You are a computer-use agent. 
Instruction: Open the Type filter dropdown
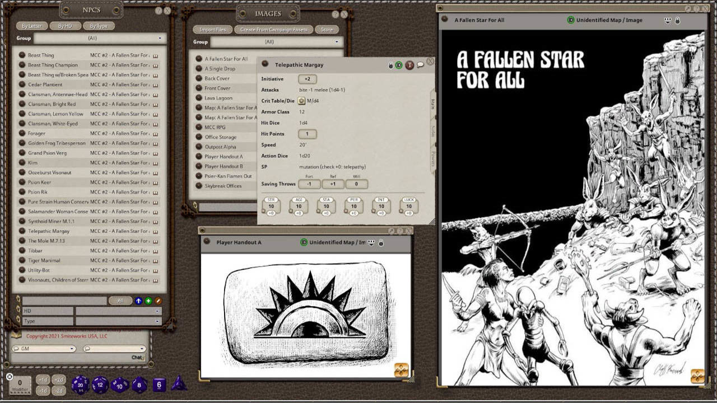coord(119,321)
